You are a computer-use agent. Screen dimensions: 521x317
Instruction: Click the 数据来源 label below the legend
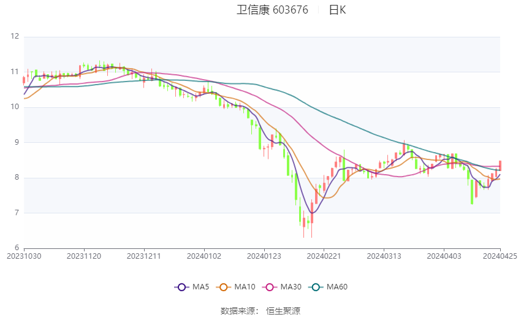click(x=237, y=311)
